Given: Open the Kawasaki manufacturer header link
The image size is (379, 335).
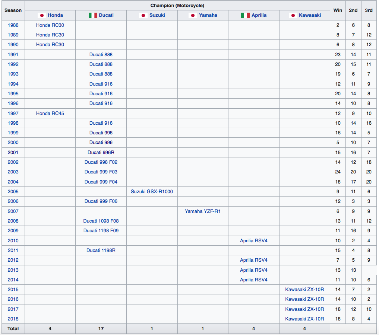Looking at the screenshot, I should (310, 15).
